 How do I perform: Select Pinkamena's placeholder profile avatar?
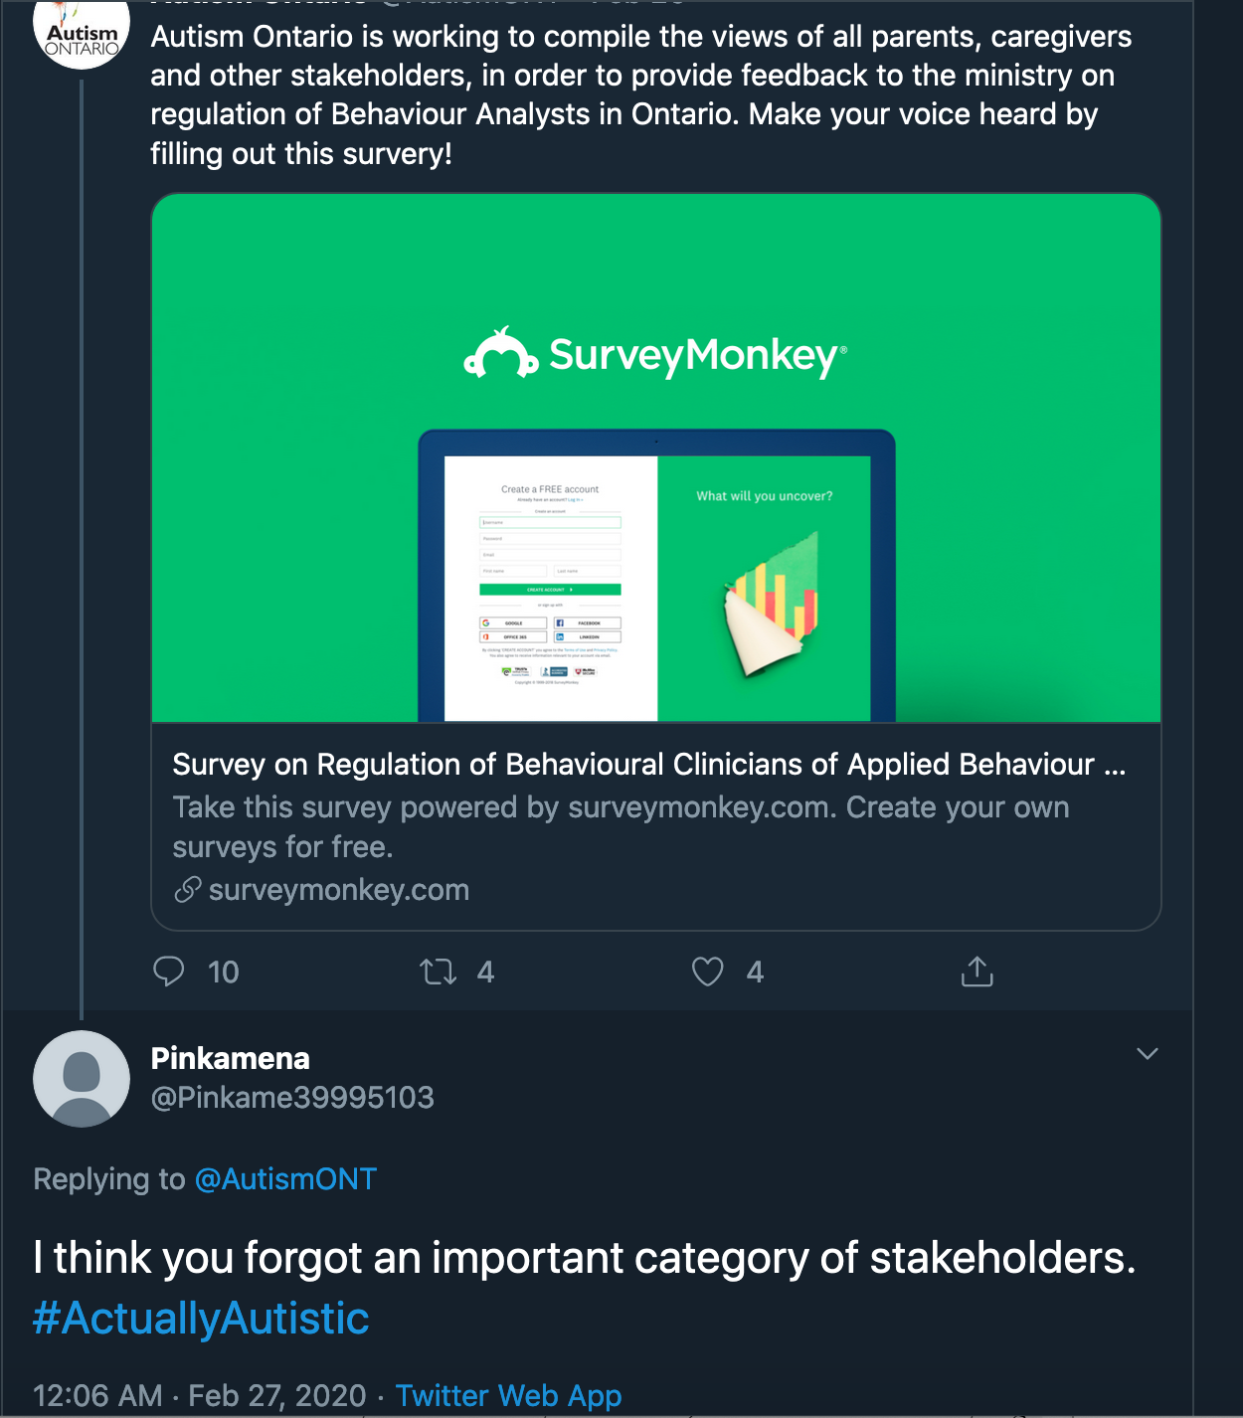click(x=82, y=1079)
